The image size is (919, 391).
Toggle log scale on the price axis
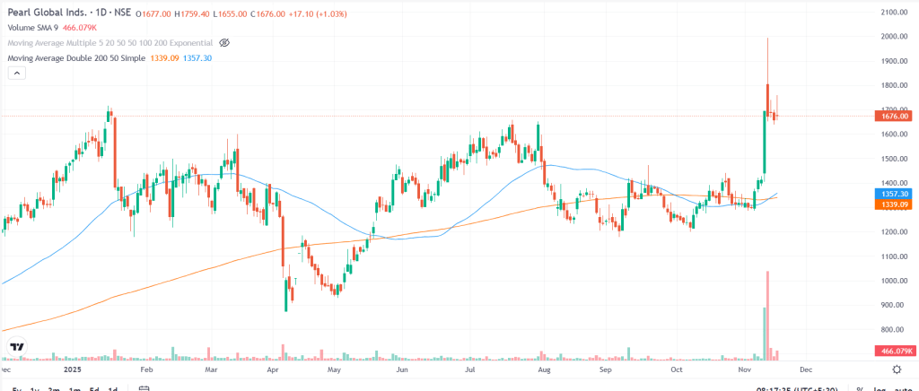883,388
